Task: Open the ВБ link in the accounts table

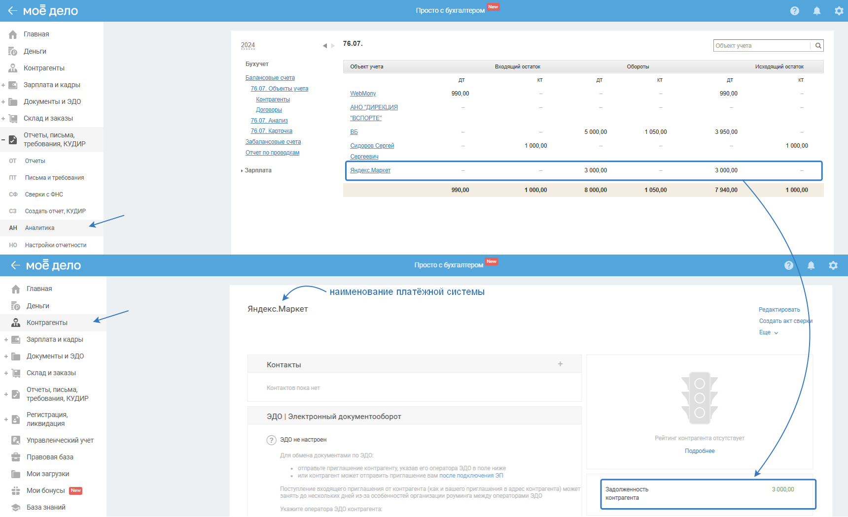Action: point(354,132)
